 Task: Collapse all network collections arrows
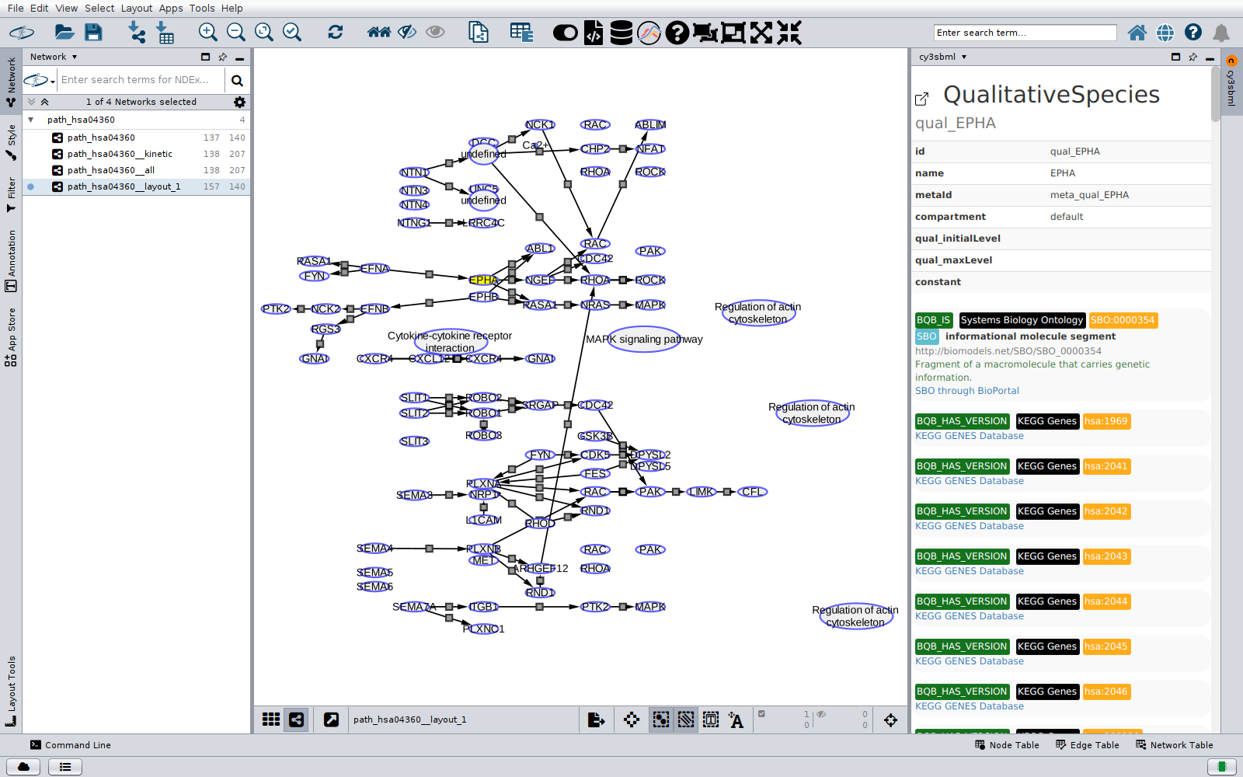coord(45,102)
